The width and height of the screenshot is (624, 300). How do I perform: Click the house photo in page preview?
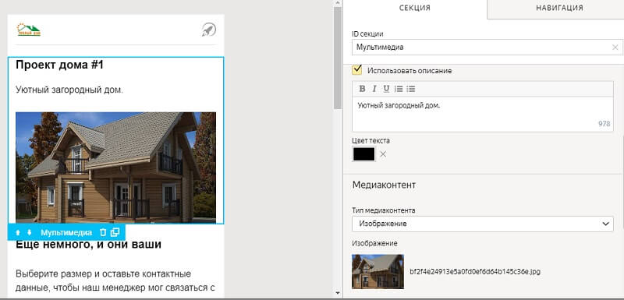click(x=115, y=168)
